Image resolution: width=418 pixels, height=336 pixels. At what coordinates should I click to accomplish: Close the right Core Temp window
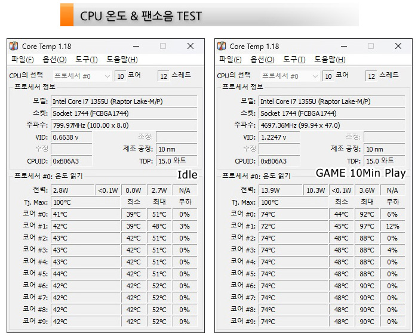click(398, 47)
